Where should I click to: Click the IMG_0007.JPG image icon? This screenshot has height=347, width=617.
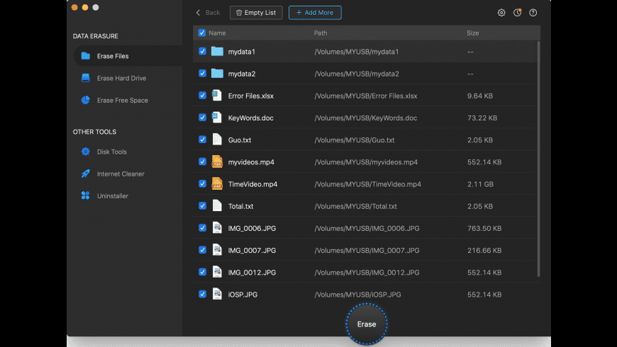click(217, 249)
